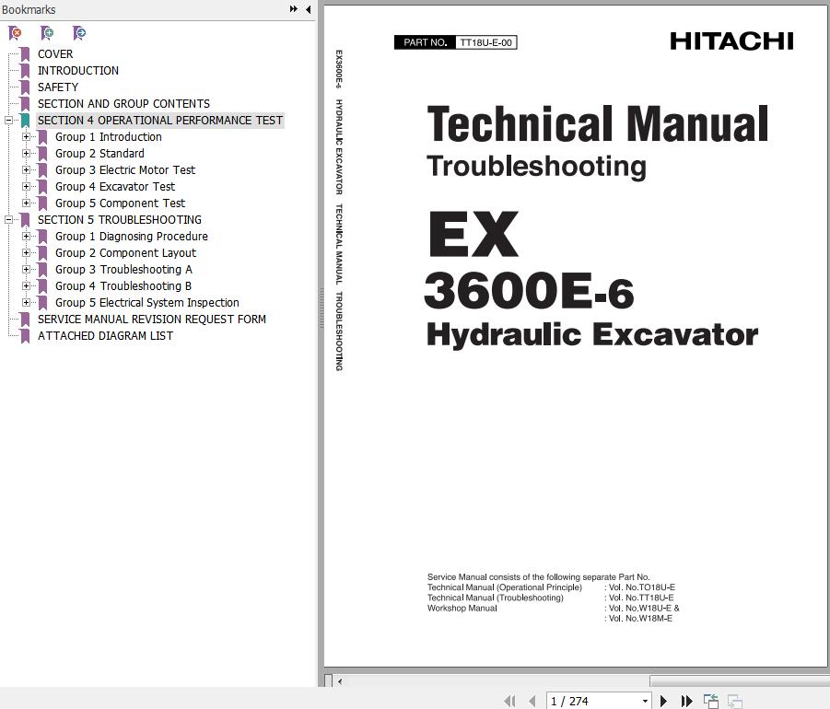Click the teal SECTION 4 bookmark icon

(25, 121)
